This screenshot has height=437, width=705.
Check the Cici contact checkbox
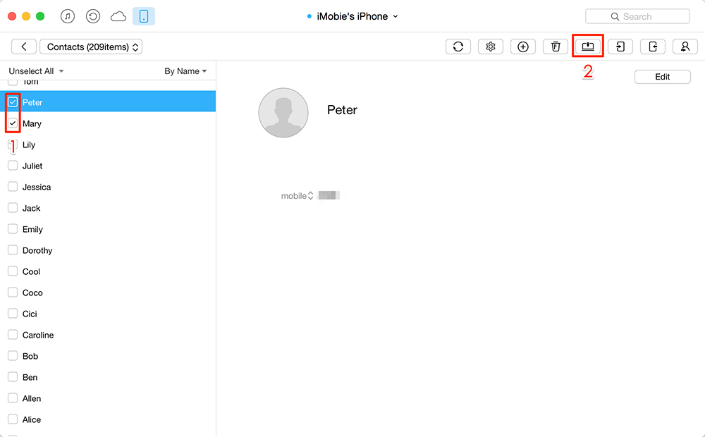tap(13, 314)
